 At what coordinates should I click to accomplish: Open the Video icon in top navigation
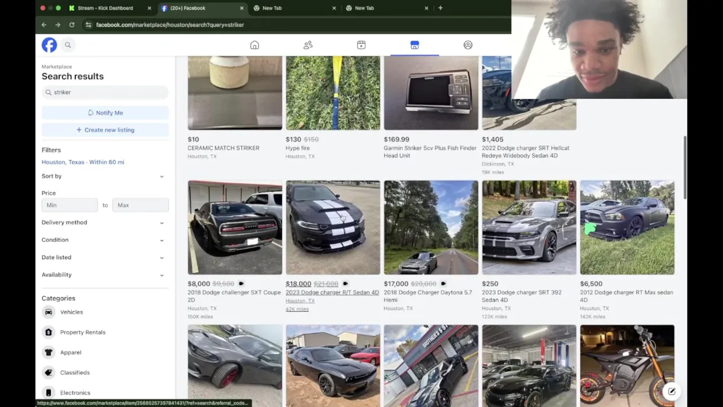coord(361,45)
